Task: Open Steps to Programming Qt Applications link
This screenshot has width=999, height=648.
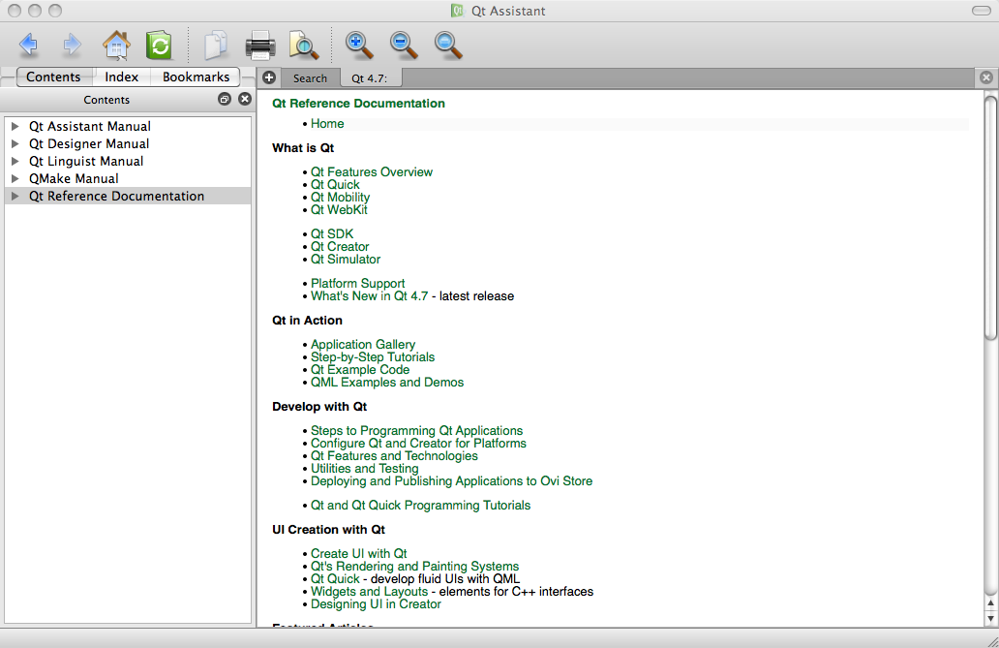Action: [416, 431]
